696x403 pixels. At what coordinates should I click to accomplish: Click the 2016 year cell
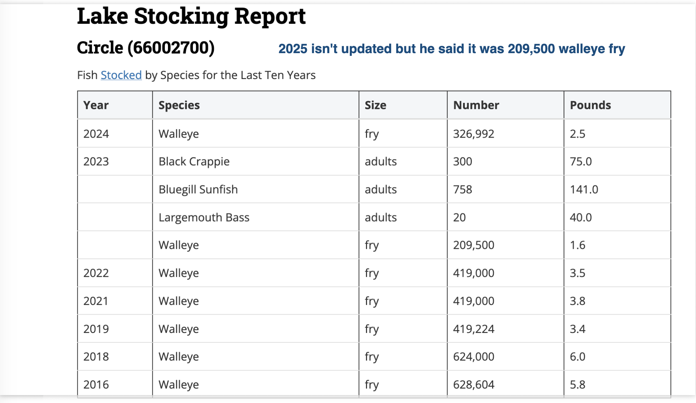[96, 385]
